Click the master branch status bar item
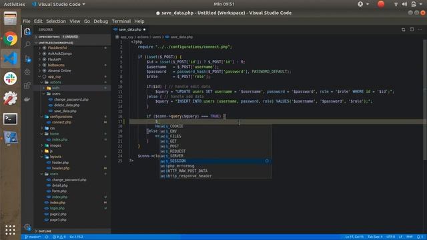Image resolution: width=427 pixels, height=240 pixels. click(33, 237)
